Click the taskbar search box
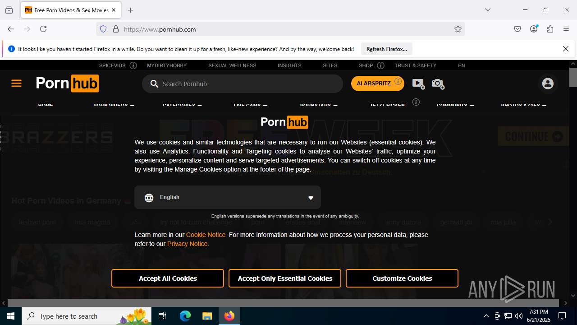This screenshot has height=325, width=577. 87,316
